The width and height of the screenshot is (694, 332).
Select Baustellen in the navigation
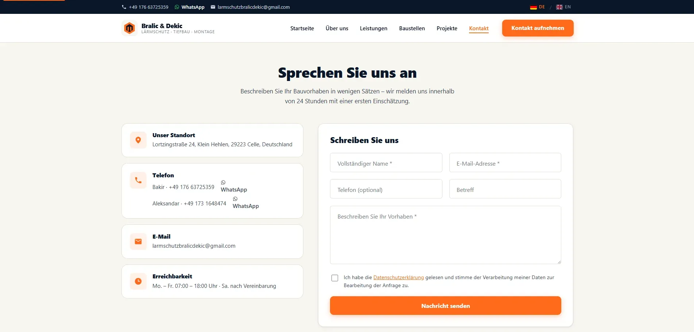click(x=412, y=28)
